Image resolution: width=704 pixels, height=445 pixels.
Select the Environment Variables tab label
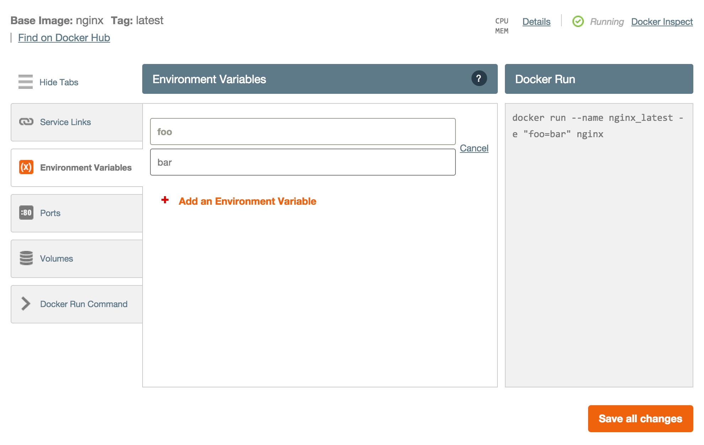(86, 167)
